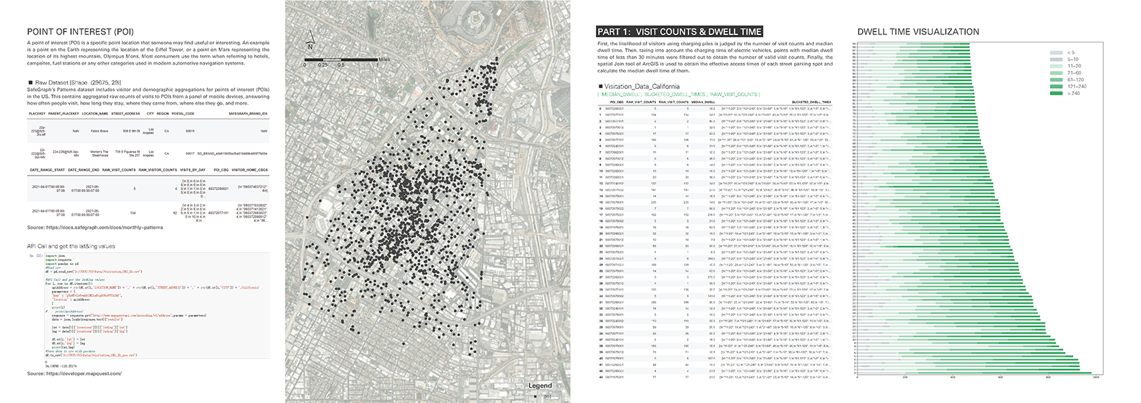Click the PLACEKEY column header
Image resolution: width=1141 pixels, height=403 pixels.
[x=37, y=114]
